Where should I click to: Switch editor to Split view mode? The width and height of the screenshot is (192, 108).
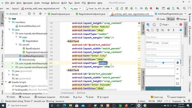[171, 19]
